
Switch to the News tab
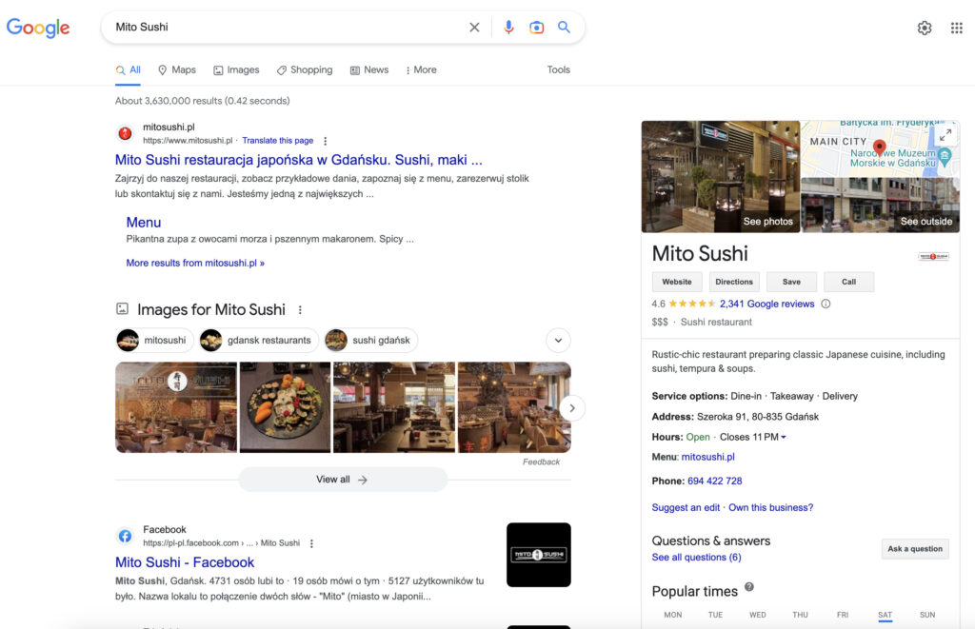tap(369, 70)
